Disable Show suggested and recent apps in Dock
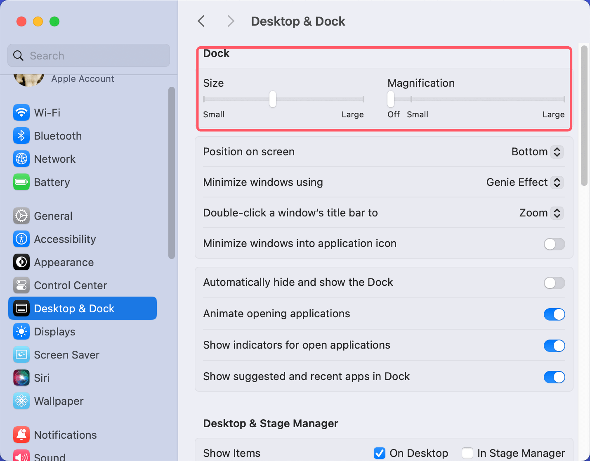Screen dimensions: 590x461 (555, 377)
